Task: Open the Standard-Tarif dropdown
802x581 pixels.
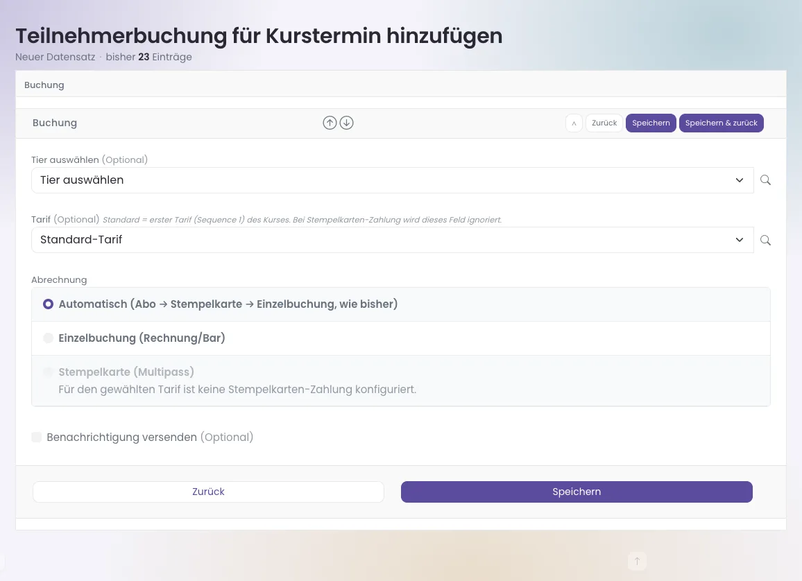Action: tap(392, 240)
